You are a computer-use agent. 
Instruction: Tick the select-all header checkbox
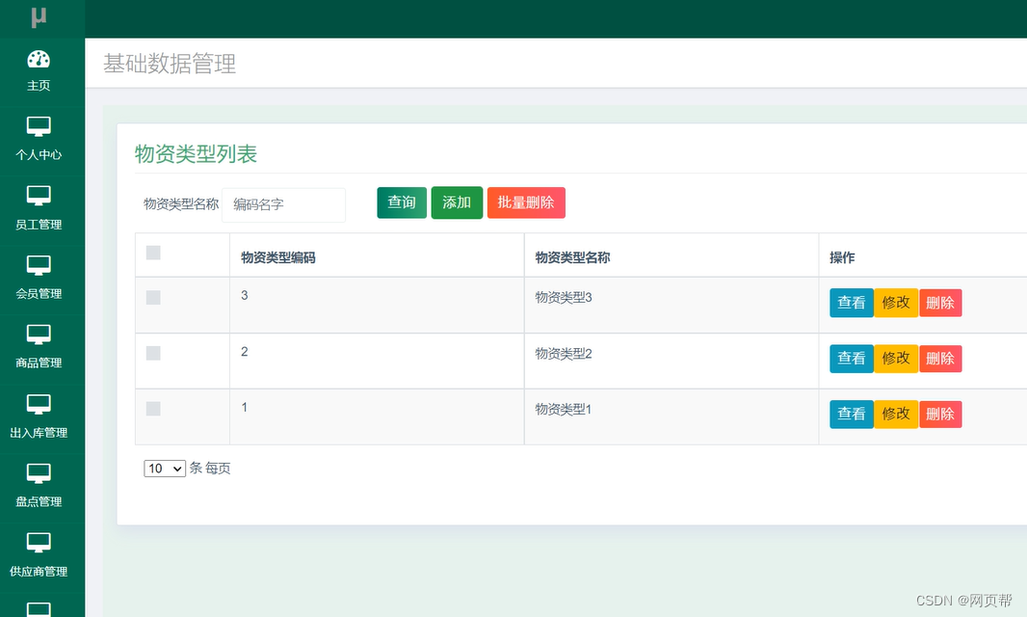pos(153,253)
